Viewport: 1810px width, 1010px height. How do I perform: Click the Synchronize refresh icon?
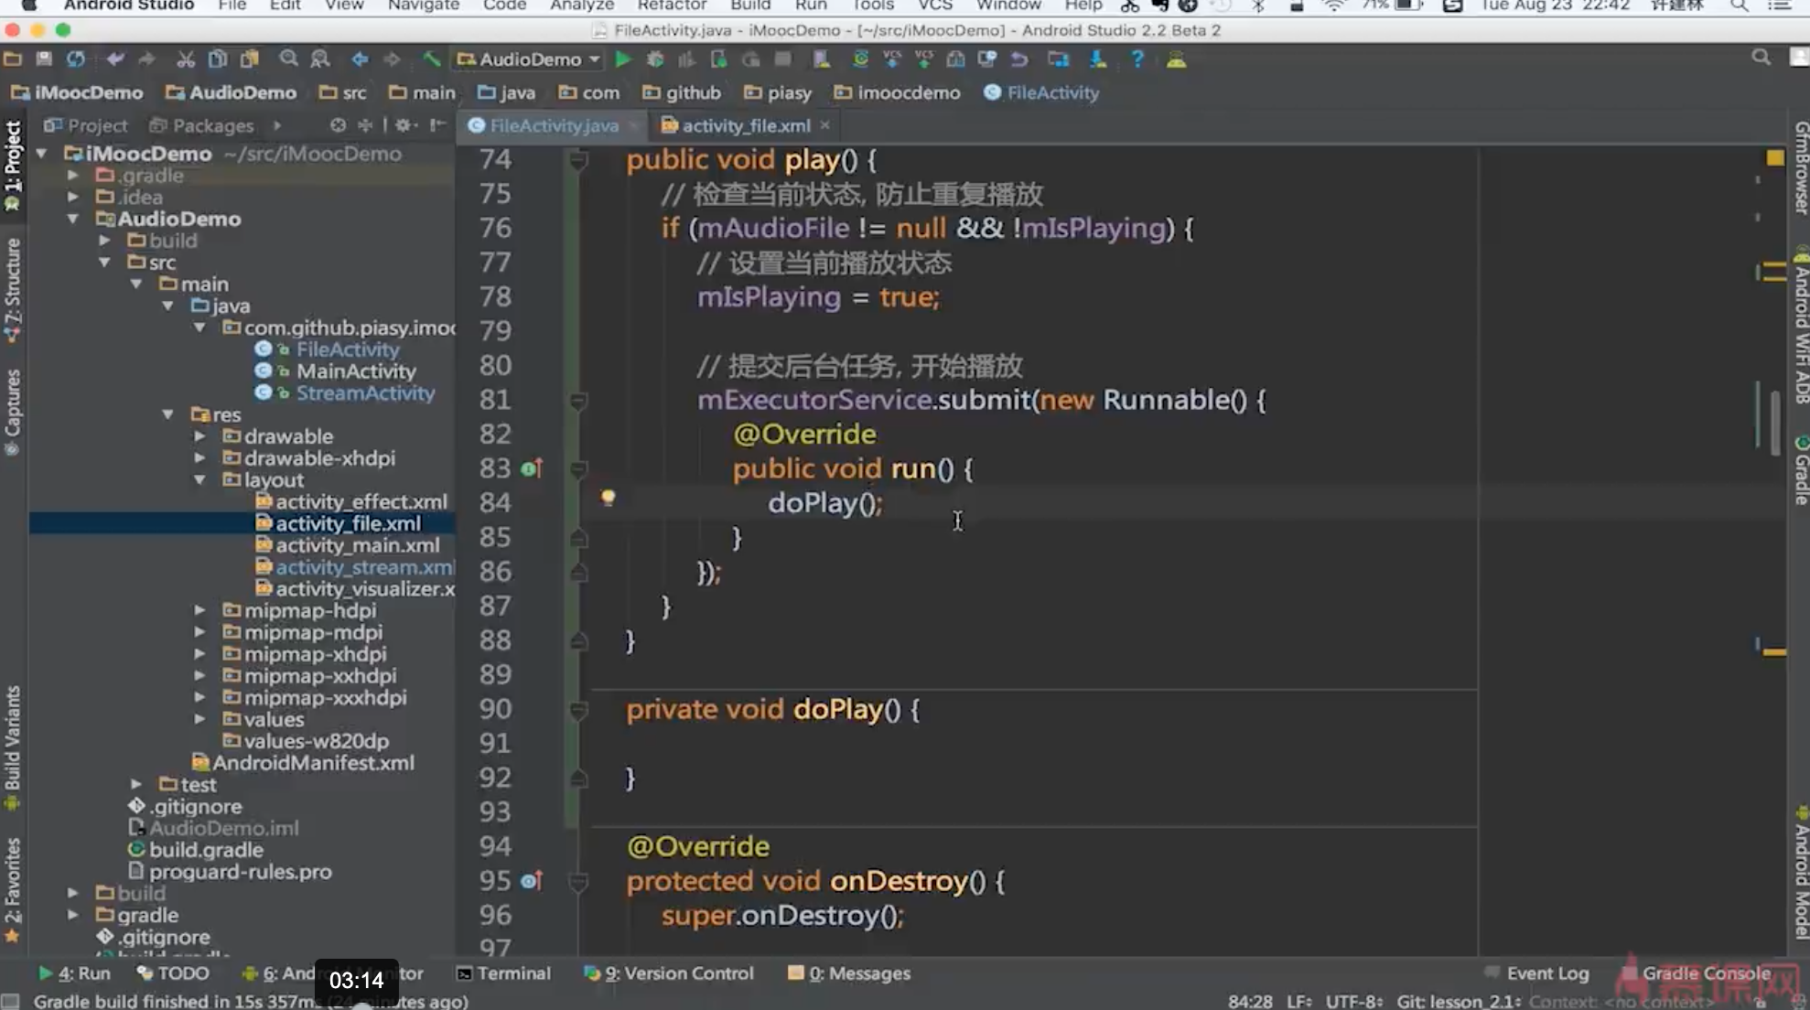tap(76, 59)
